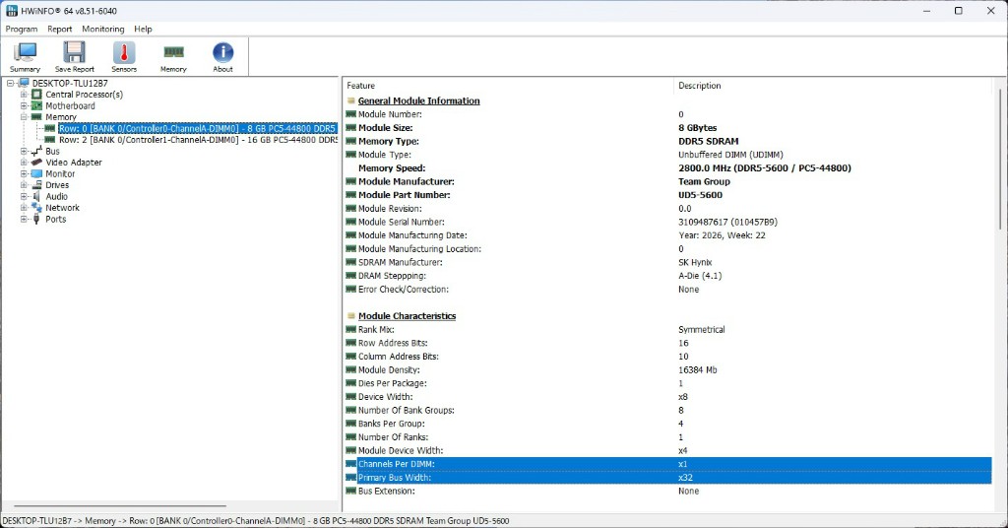Viewport: 1008px width, 528px height.
Task: Click the Network icon in tree
Action: pyautogui.click(x=36, y=207)
